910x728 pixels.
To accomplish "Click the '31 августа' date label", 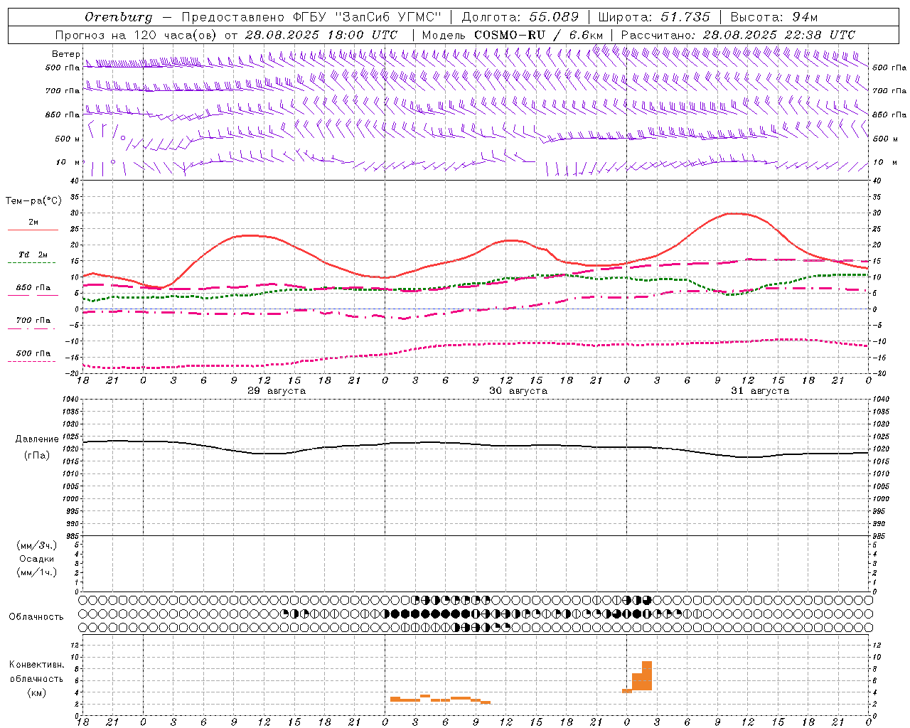I will coord(760,391).
